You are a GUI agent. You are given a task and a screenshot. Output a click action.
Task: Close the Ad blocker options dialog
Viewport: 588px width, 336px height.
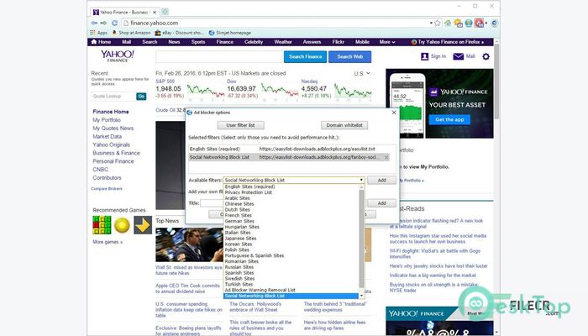pyautogui.click(x=394, y=113)
